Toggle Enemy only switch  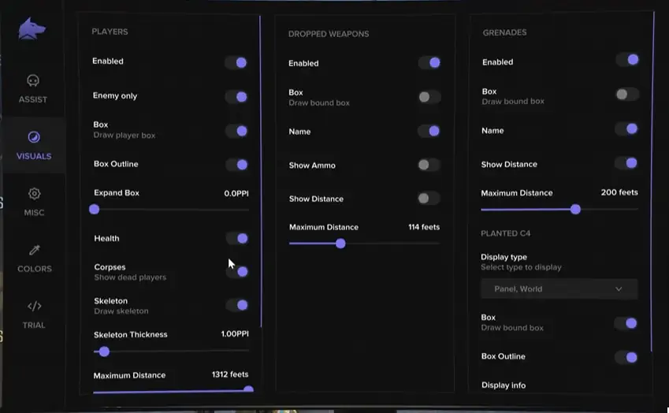click(x=237, y=97)
